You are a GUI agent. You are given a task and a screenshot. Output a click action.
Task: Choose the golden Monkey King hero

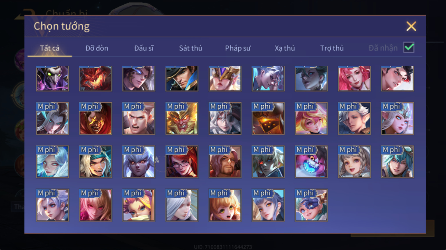click(182, 118)
